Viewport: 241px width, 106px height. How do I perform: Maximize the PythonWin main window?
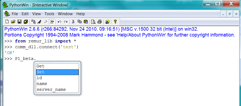[218, 4]
